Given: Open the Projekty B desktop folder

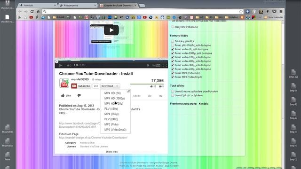Looking at the screenshot, I should click(8, 129).
